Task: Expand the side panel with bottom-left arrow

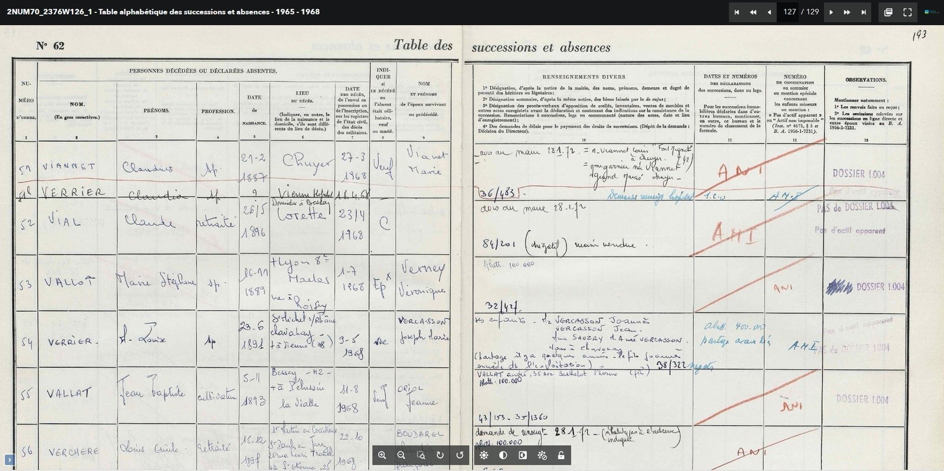Action: pyautogui.click(x=9, y=459)
